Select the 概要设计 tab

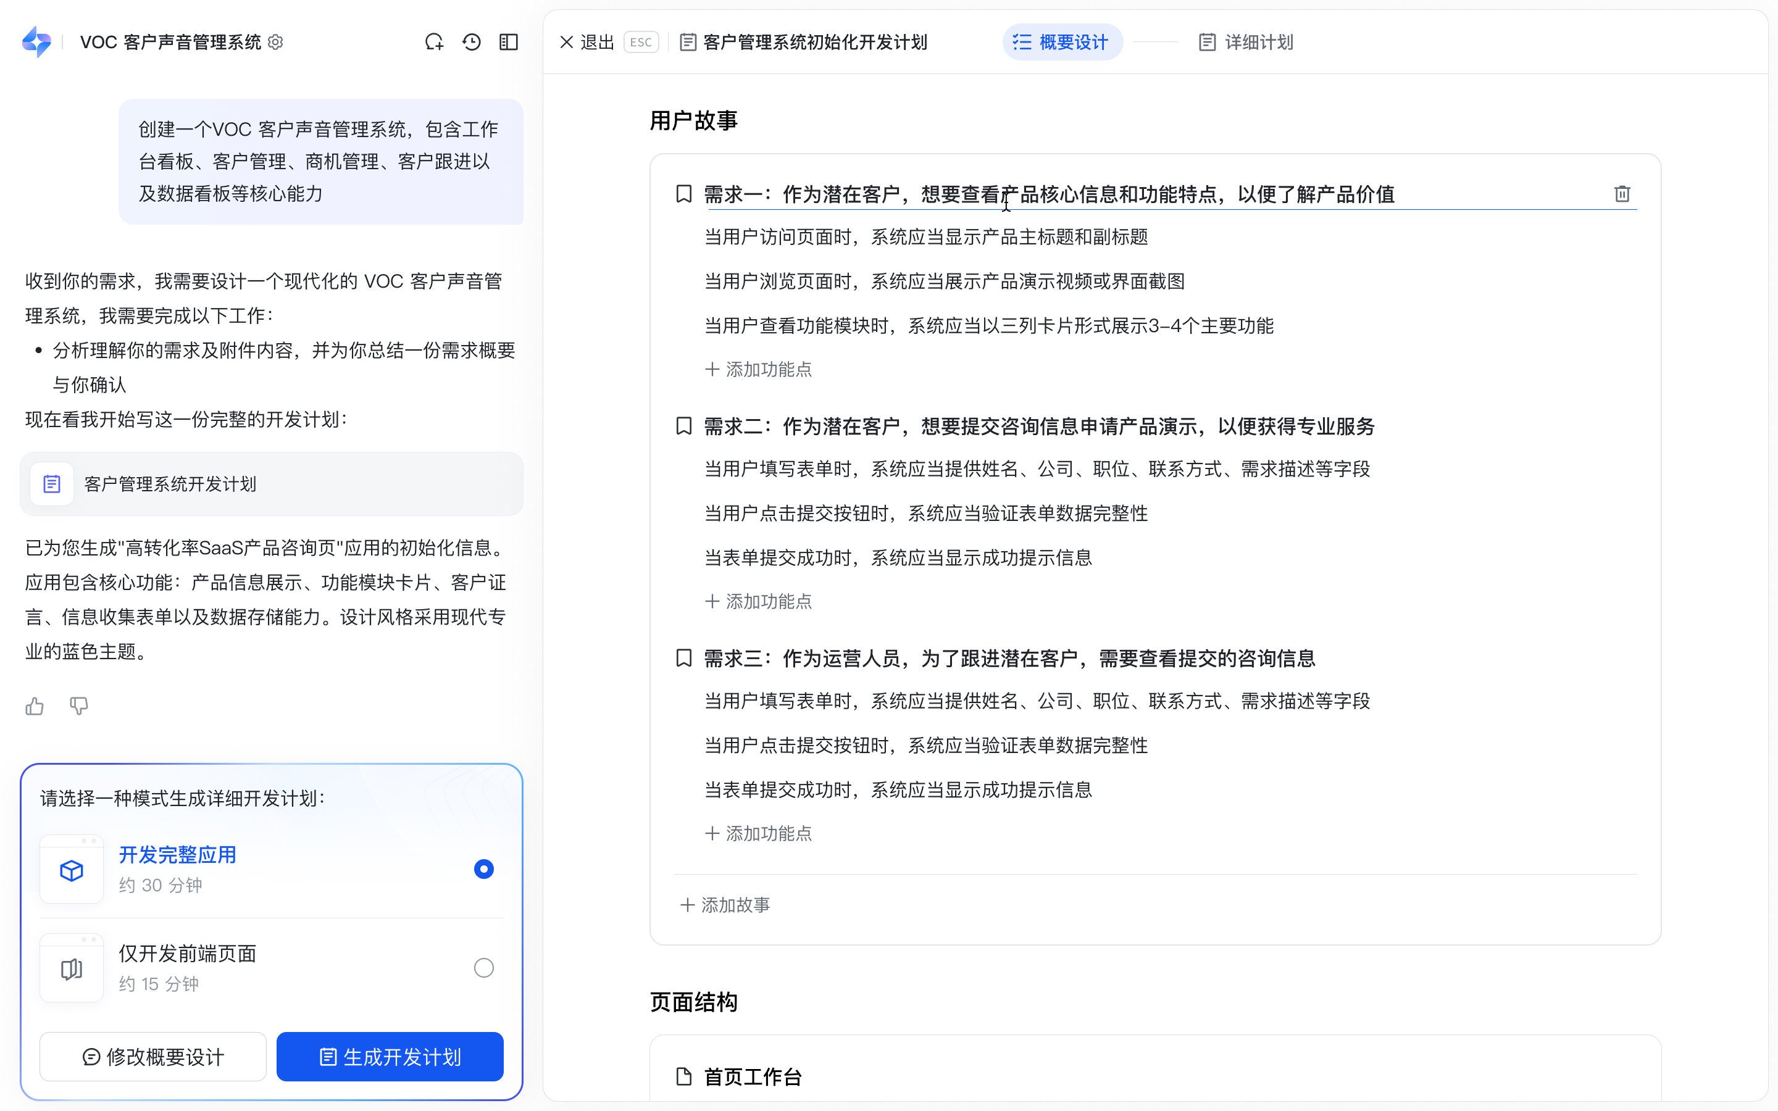pyautogui.click(x=1062, y=43)
